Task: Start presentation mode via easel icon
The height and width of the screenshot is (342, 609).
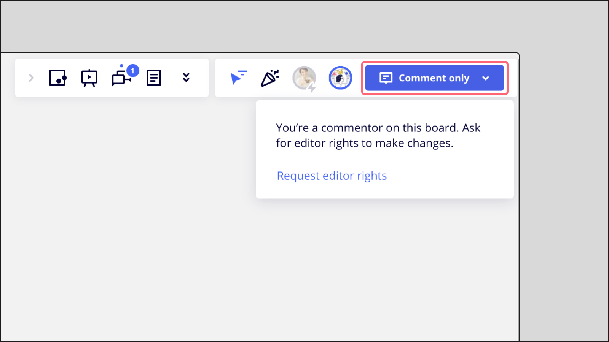Action: coord(89,78)
